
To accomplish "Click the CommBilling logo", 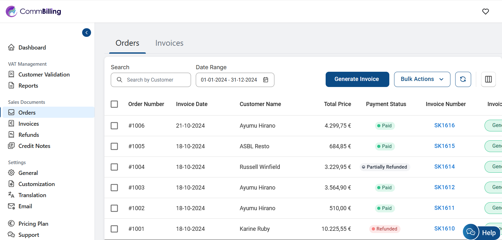I will (x=33, y=11).
